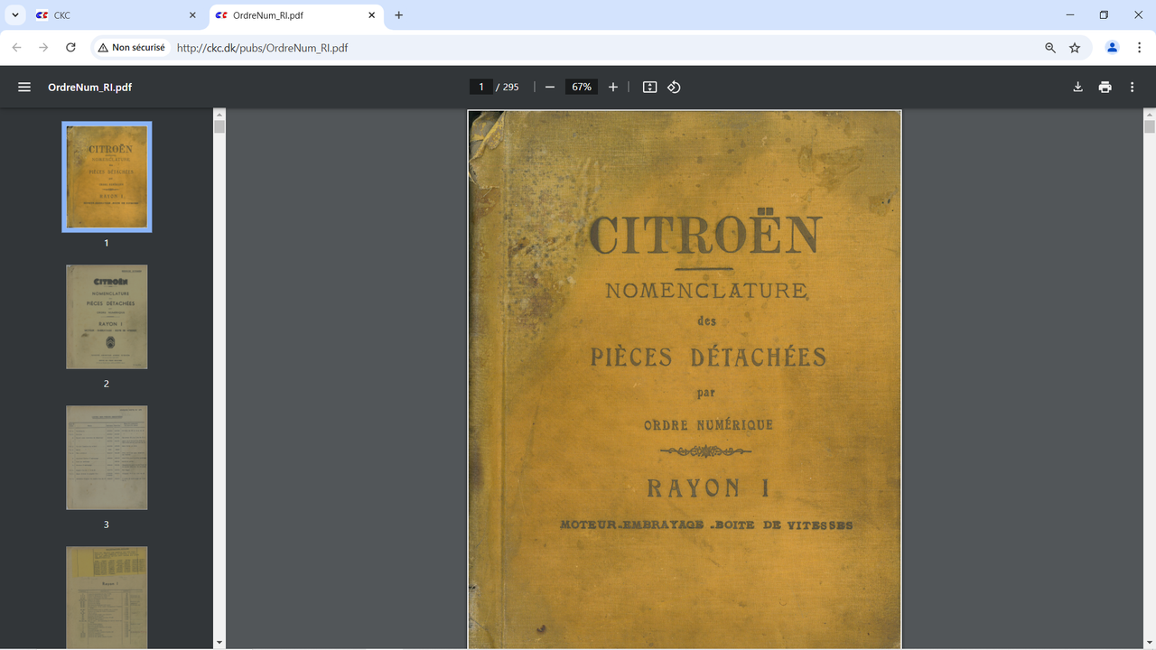Viewport: 1156px width, 650px height.
Task: Restore the browser window size
Action: (1104, 15)
